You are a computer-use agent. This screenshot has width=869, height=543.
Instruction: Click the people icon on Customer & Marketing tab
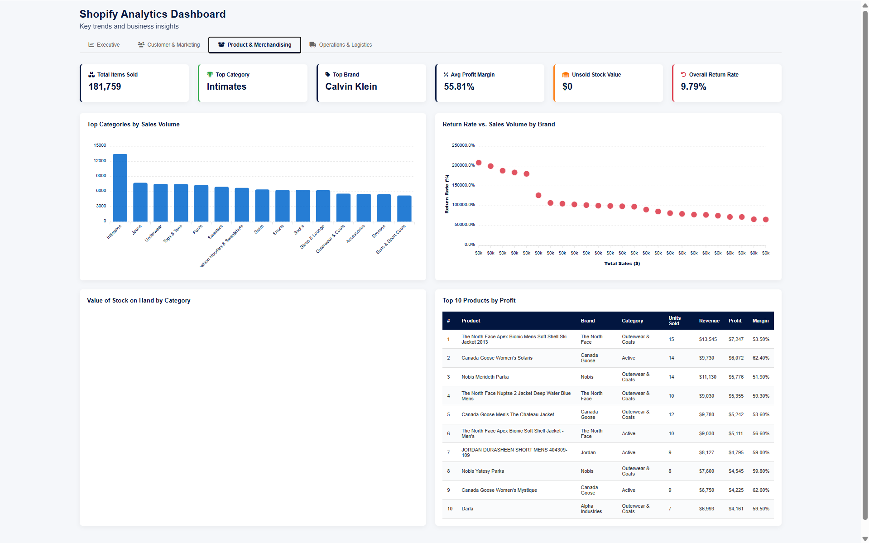pos(140,44)
